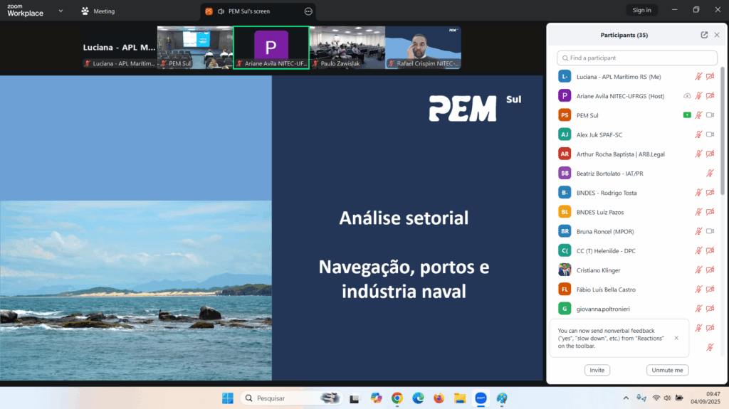Click the camera icon for Bruna Roncel
729x409 pixels.
[710, 231]
